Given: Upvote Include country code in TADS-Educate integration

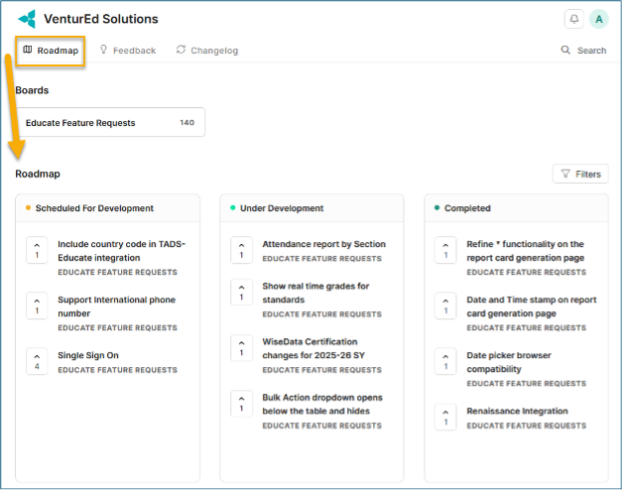Looking at the screenshot, I should [37, 250].
